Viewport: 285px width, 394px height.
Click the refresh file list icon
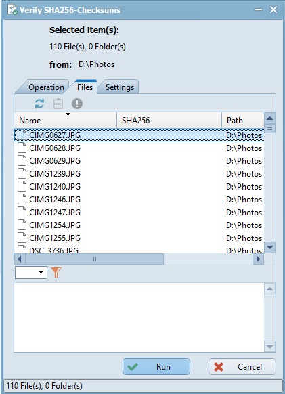coord(39,104)
